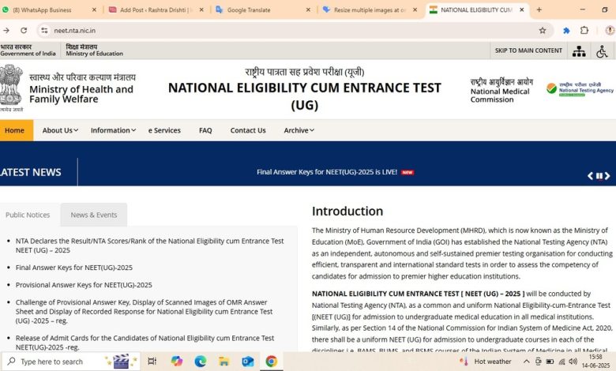Open Final Answer Keys notice in list
The height and width of the screenshot is (371, 616).
click(74, 268)
